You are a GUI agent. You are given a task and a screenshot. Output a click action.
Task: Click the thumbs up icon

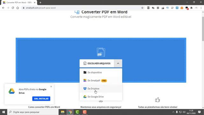[157, 100]
